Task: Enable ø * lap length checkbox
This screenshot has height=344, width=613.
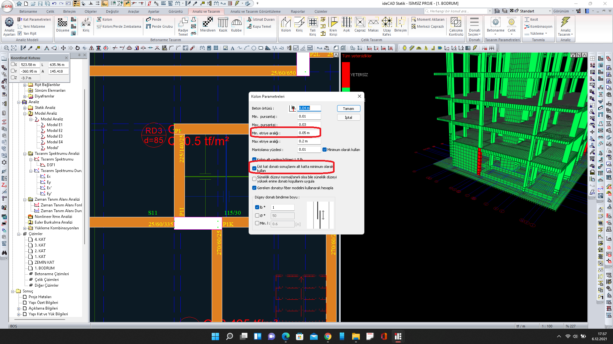Action: coord(257,216)
